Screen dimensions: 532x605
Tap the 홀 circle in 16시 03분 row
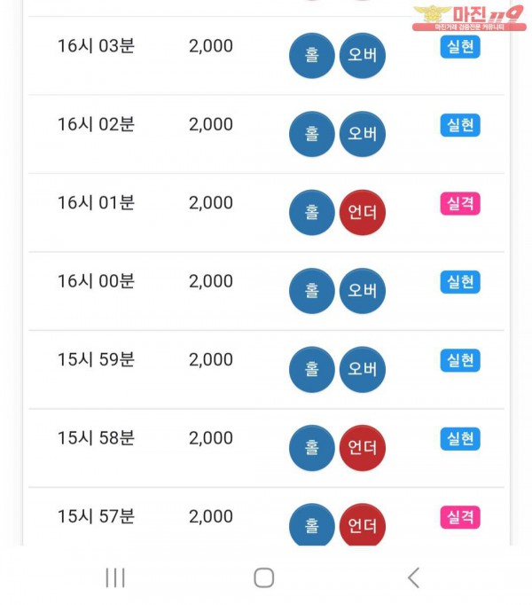[x=312, y=56]
